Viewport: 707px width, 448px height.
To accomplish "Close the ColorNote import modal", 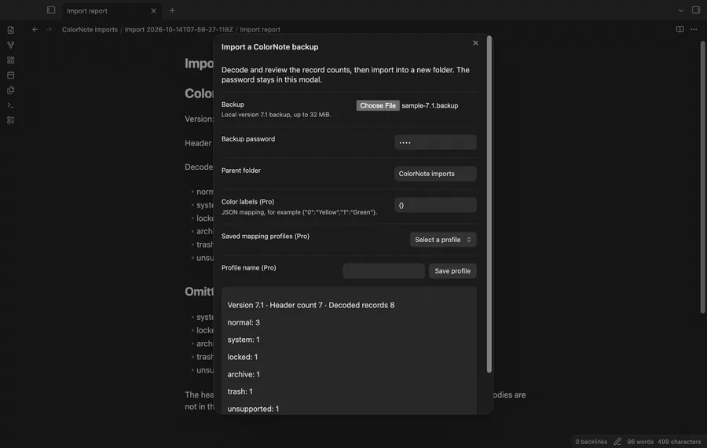I will coord(475,43).
